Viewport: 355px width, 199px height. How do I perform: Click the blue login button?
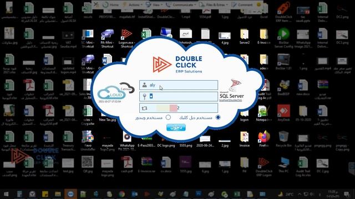click(x=176, y=128)
